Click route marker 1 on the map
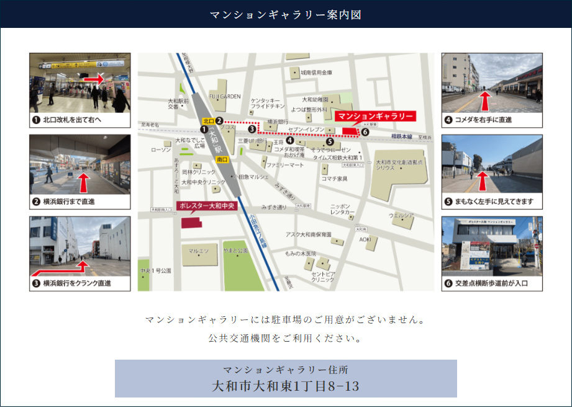This screenshot has height=413, width=572. coord(203,130)
